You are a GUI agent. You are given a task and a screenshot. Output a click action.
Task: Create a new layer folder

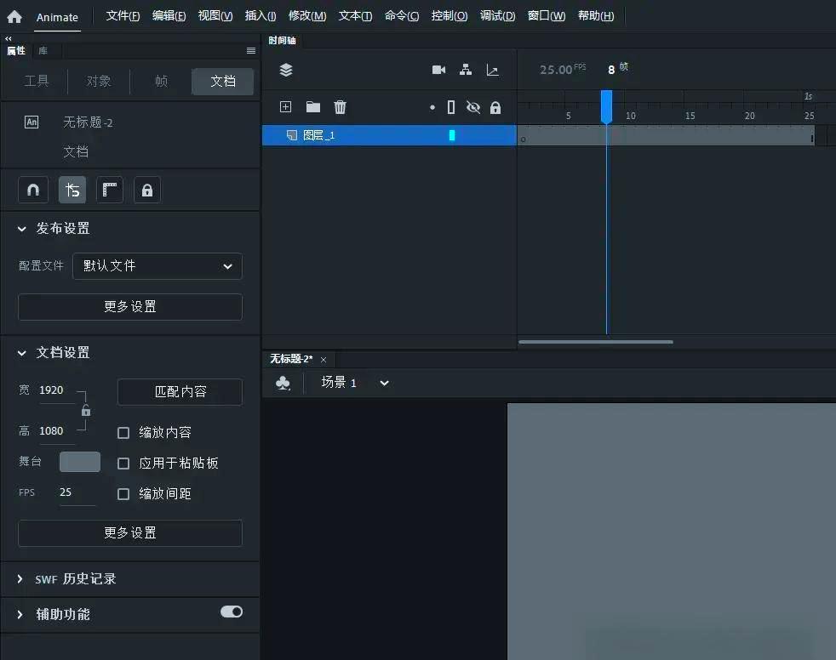pos(312,107)
